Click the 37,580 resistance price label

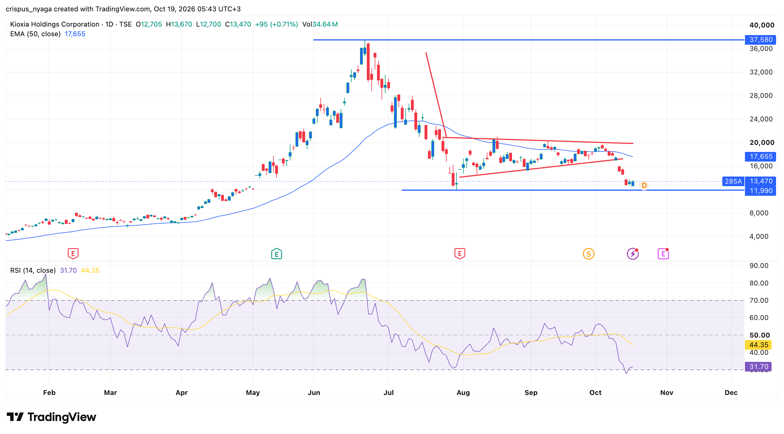tap(761, 40)
